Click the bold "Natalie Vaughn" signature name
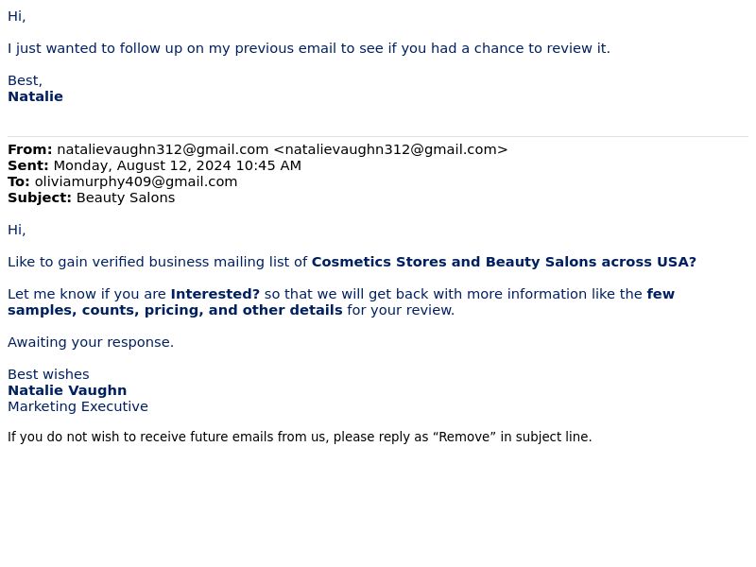The height and width of the screenshot is (567, 756). [x=67, y=390]
